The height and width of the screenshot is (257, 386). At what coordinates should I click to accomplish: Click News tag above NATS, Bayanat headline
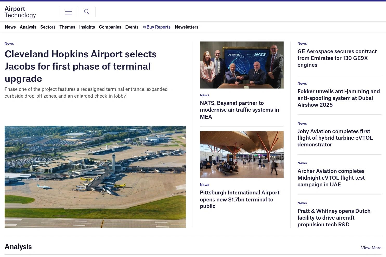[205, 95]
